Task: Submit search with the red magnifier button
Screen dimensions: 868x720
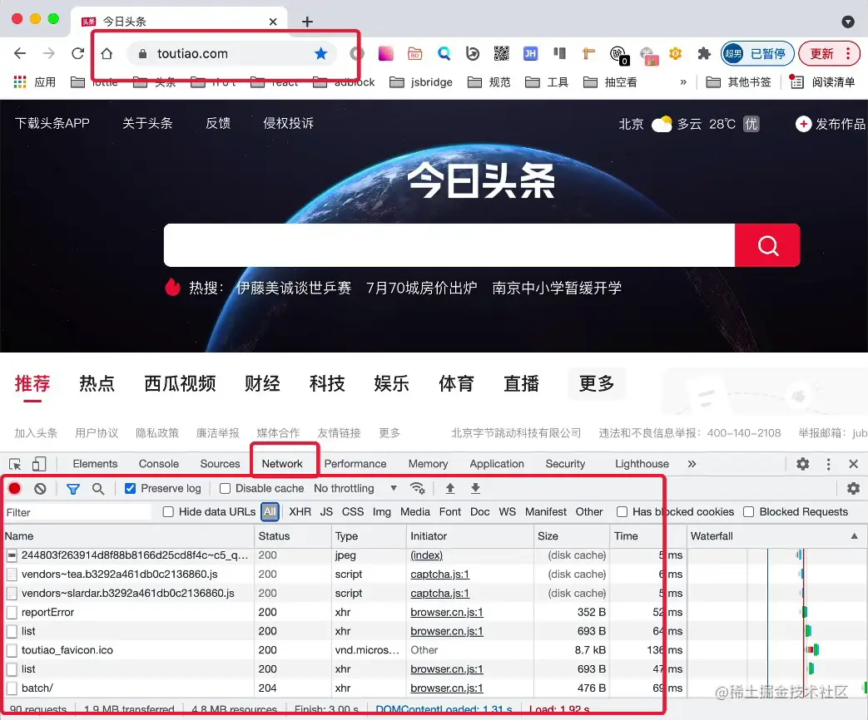Action: [767, 245]
